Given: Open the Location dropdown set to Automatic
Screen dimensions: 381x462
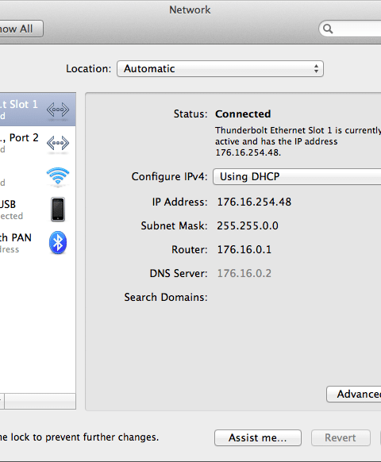Looking at the screenshot, I should pyautogui.click(x=220, y=68).
